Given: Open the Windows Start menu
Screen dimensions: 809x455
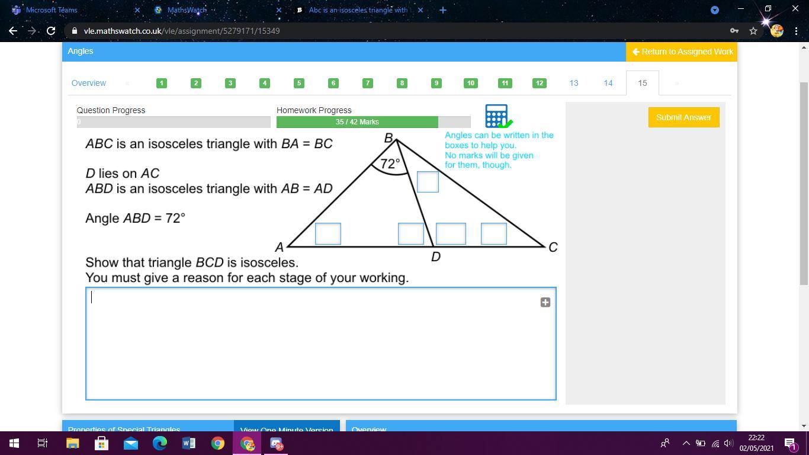Looking at the screenshot, I should pos(14,443).
